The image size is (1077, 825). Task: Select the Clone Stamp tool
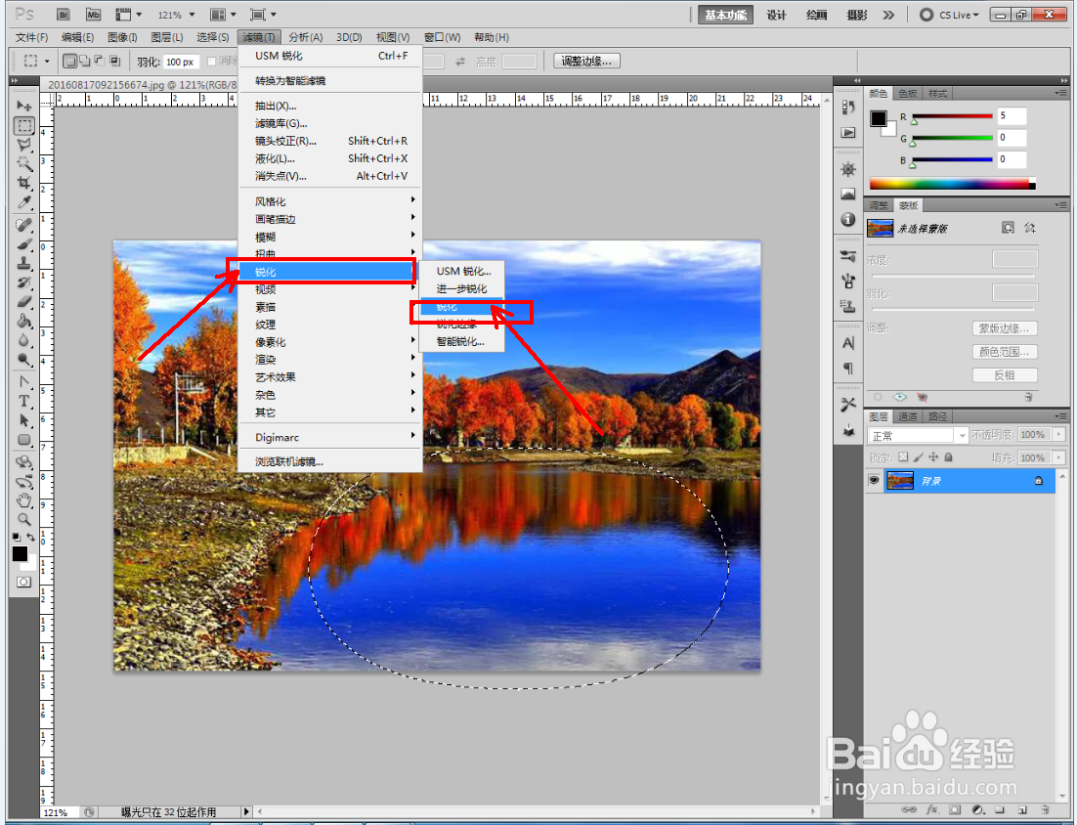[24, 263]
